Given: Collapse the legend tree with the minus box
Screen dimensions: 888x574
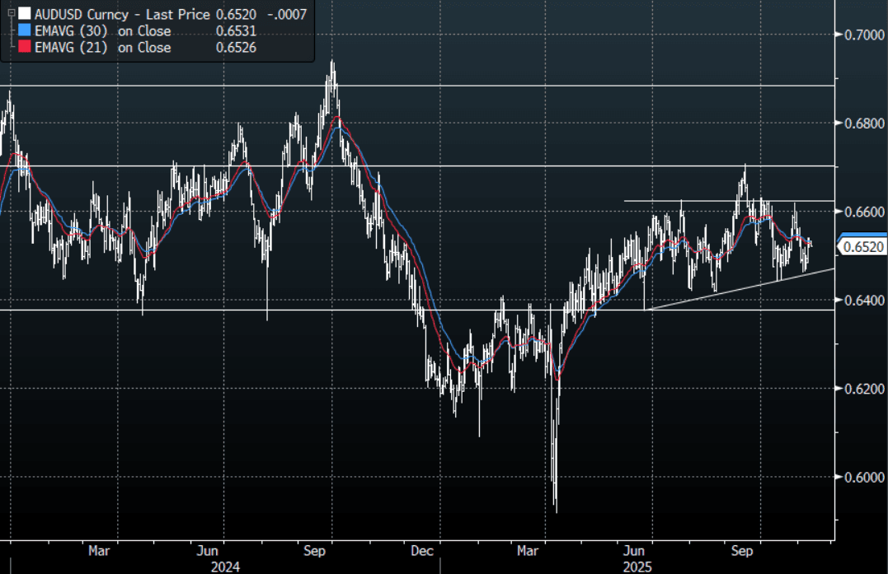Looking at the screenshot, I should coord(9,14).
